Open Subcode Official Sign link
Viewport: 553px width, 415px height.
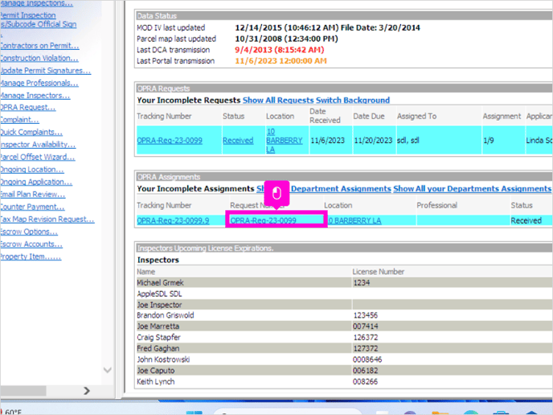[38, 24]
